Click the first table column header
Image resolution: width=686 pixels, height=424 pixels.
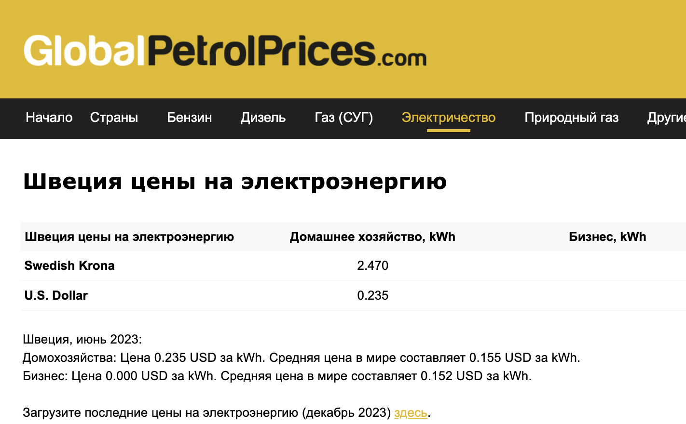coord(129,237)
